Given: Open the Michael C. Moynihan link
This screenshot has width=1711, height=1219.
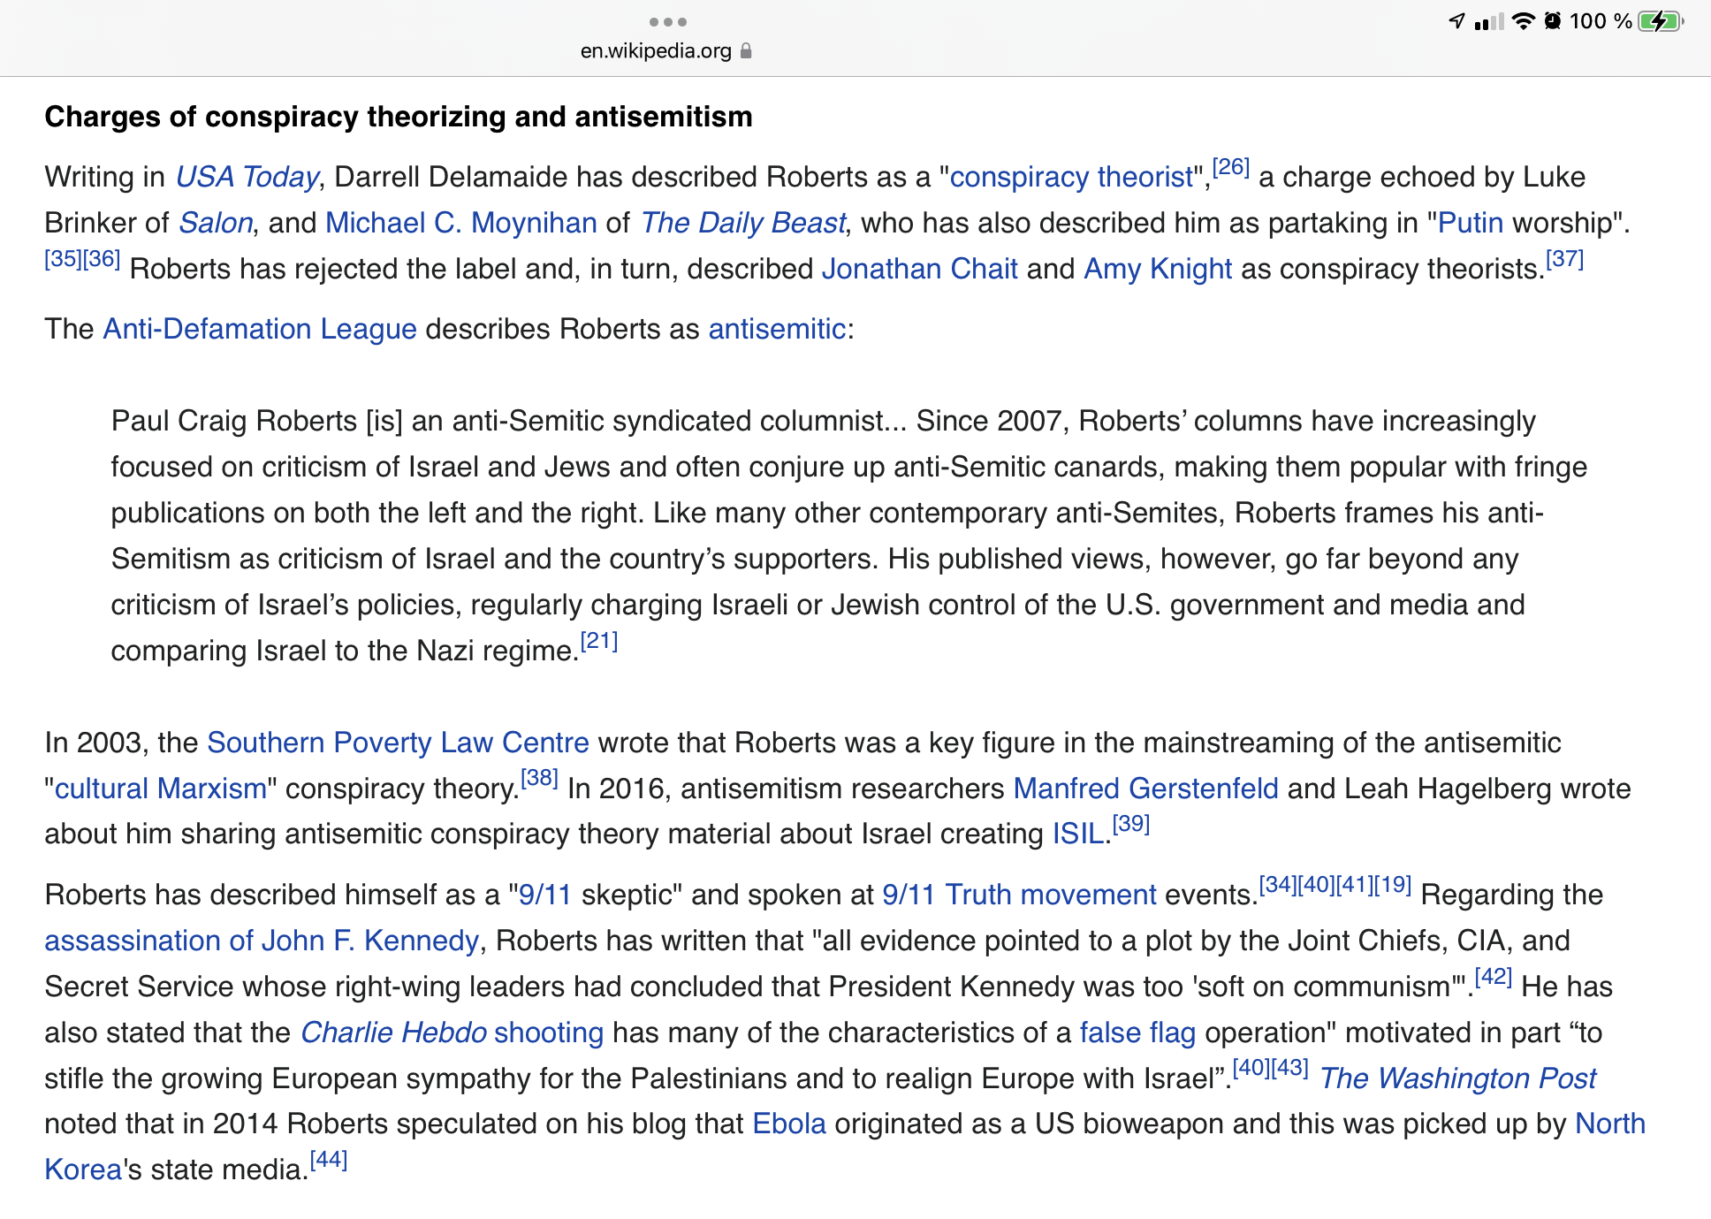Looking at the screenshot, I should point(461,223).
